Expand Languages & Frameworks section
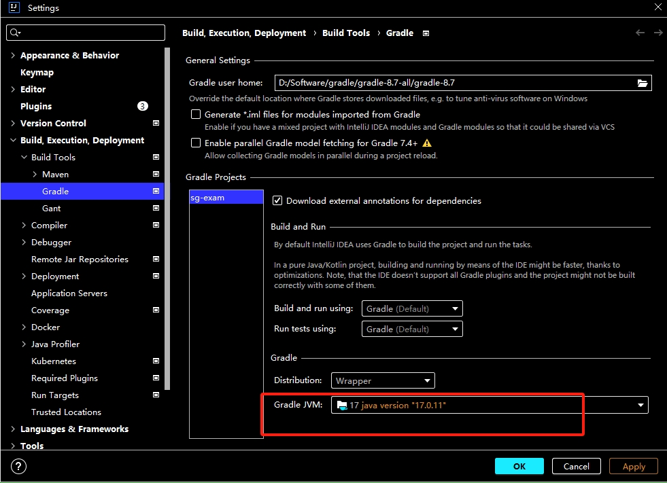Image resolution: width=667 pixels, height=483 pixels. click(13, 429)
